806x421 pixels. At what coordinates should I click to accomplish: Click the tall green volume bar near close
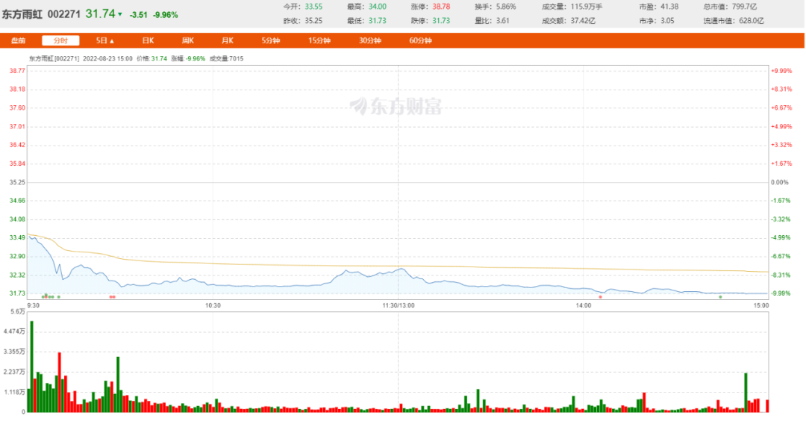pyautogui.click(x=746, y=393)
